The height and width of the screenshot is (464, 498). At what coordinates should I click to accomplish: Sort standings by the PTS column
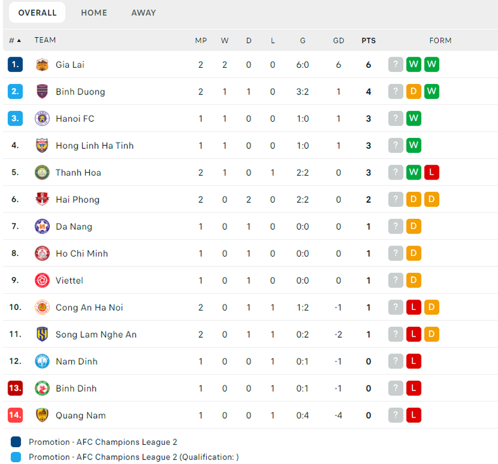point(368,40)
